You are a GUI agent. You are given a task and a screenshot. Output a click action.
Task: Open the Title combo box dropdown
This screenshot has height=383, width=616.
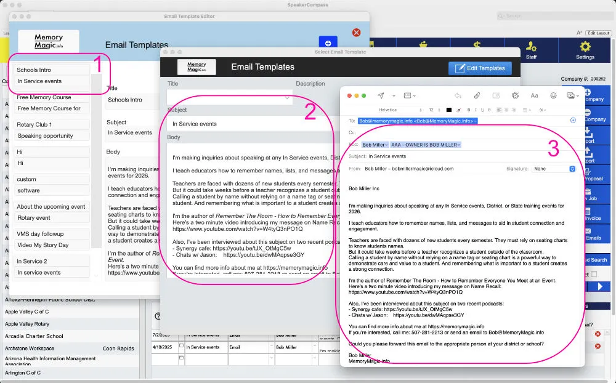point(287,97)
